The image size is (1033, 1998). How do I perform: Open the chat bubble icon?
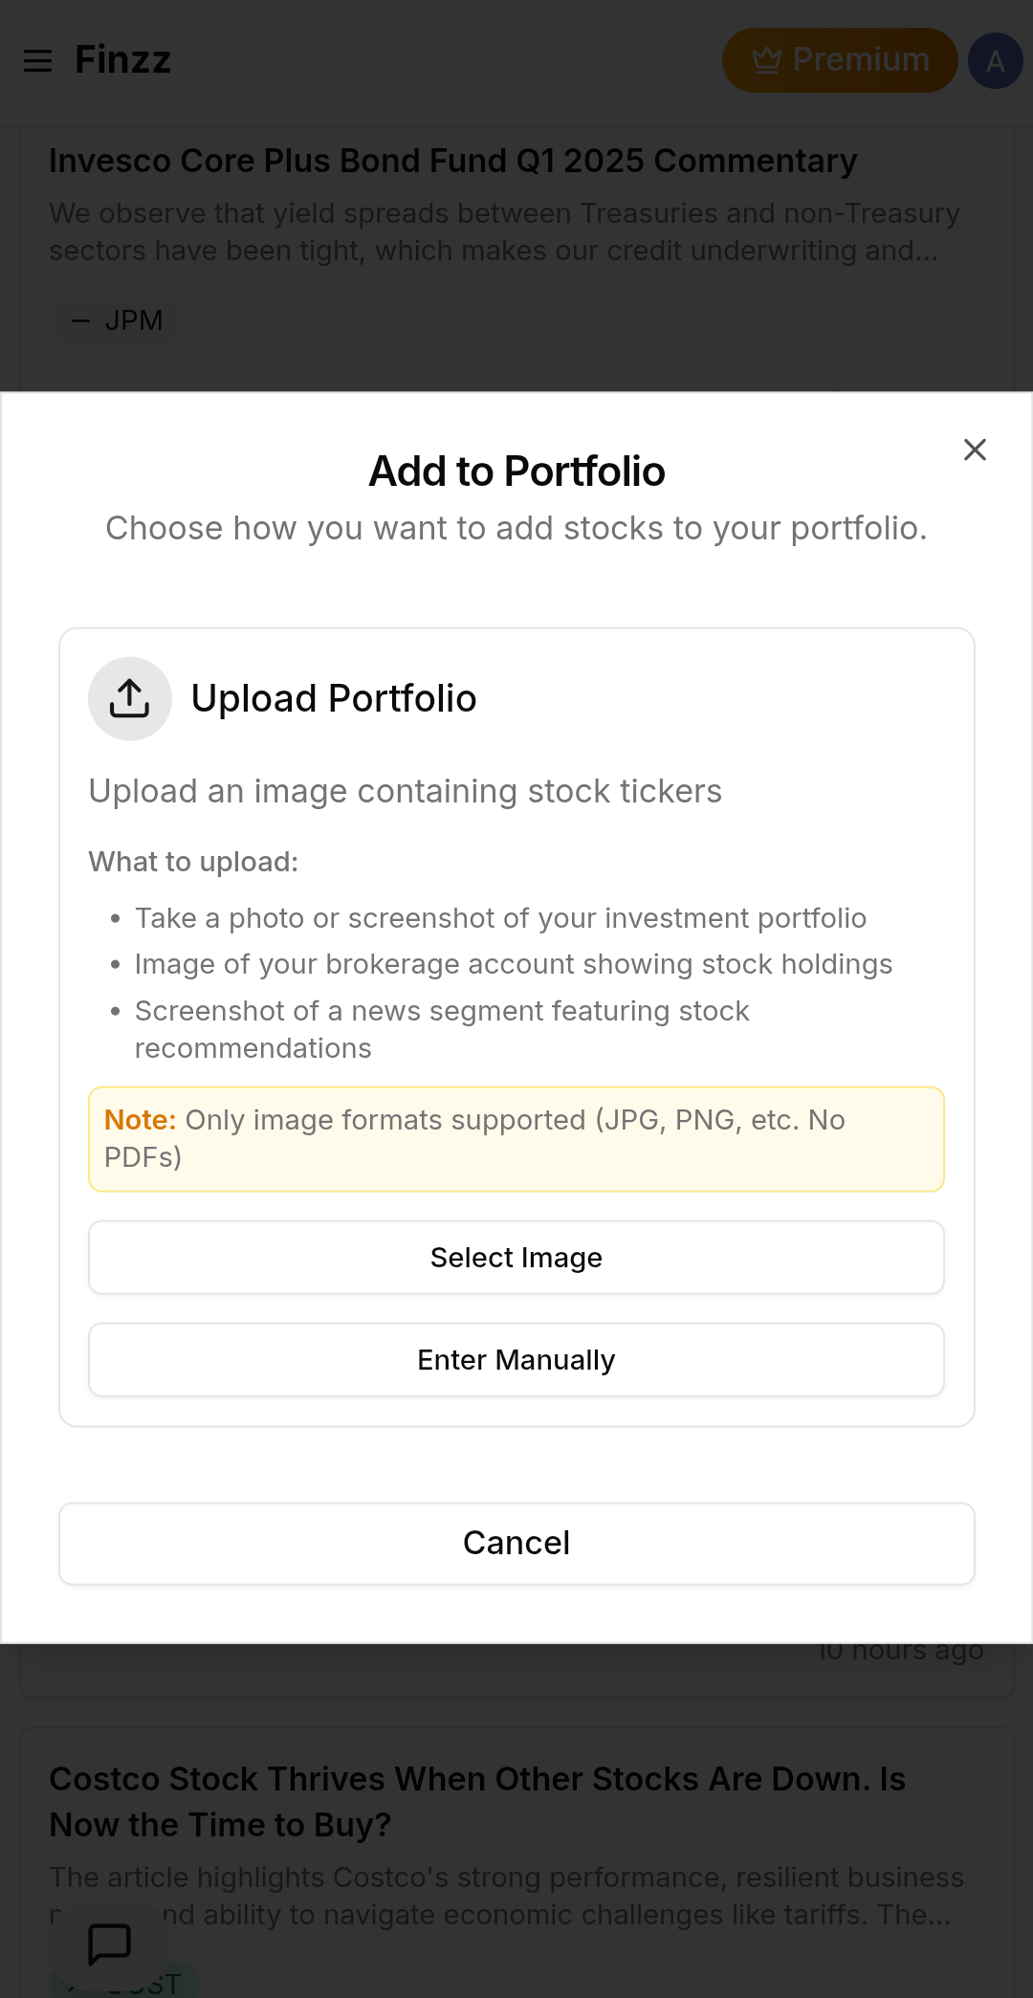[x=110, y=1943]
